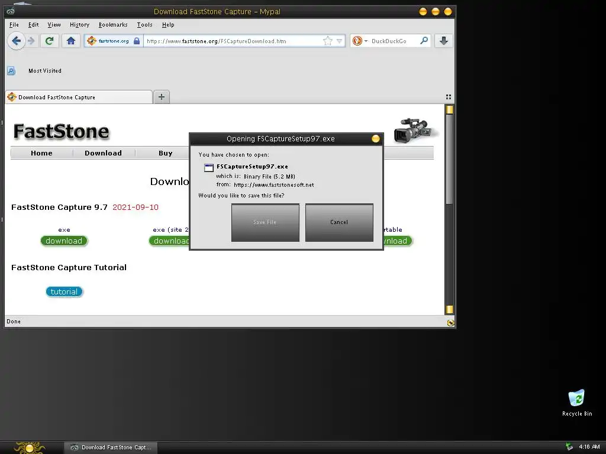This screenshot has height=454, width=606.
Task: Select the Download FastStone Capture tab
Action: (79, 97)
